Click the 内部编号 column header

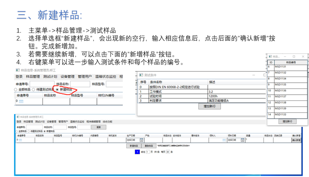point(98,136)
